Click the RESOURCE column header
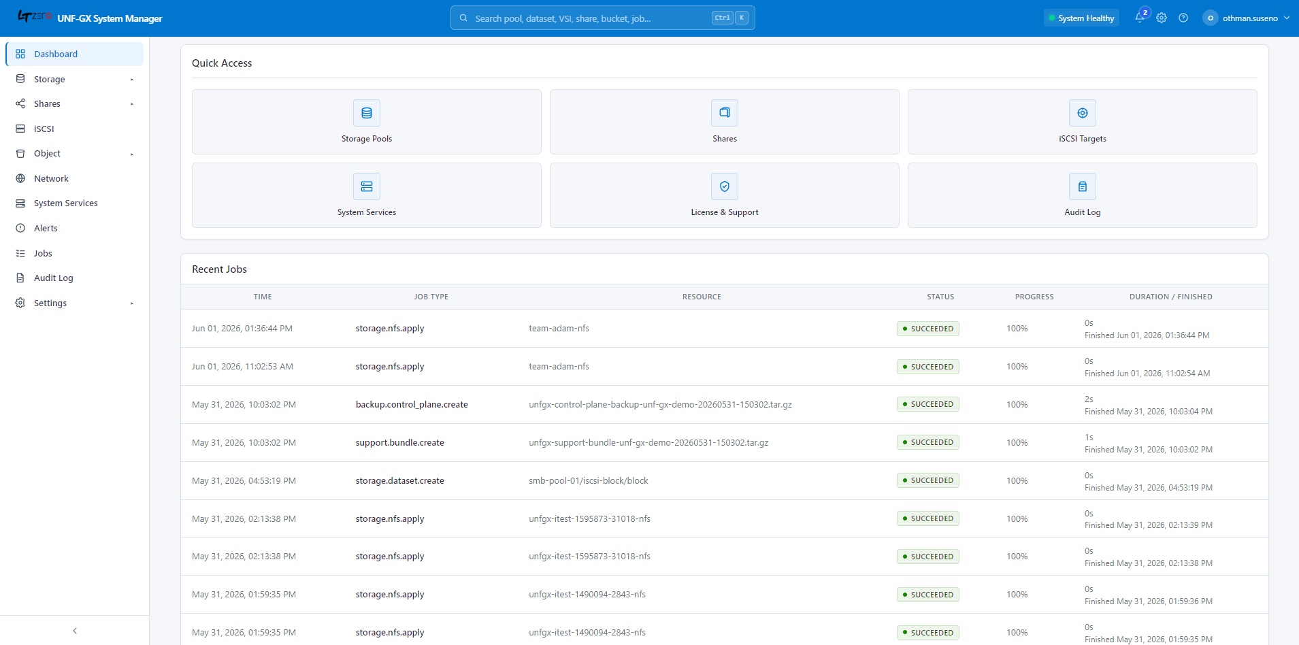1299x645 pixels. pos(702,297)
